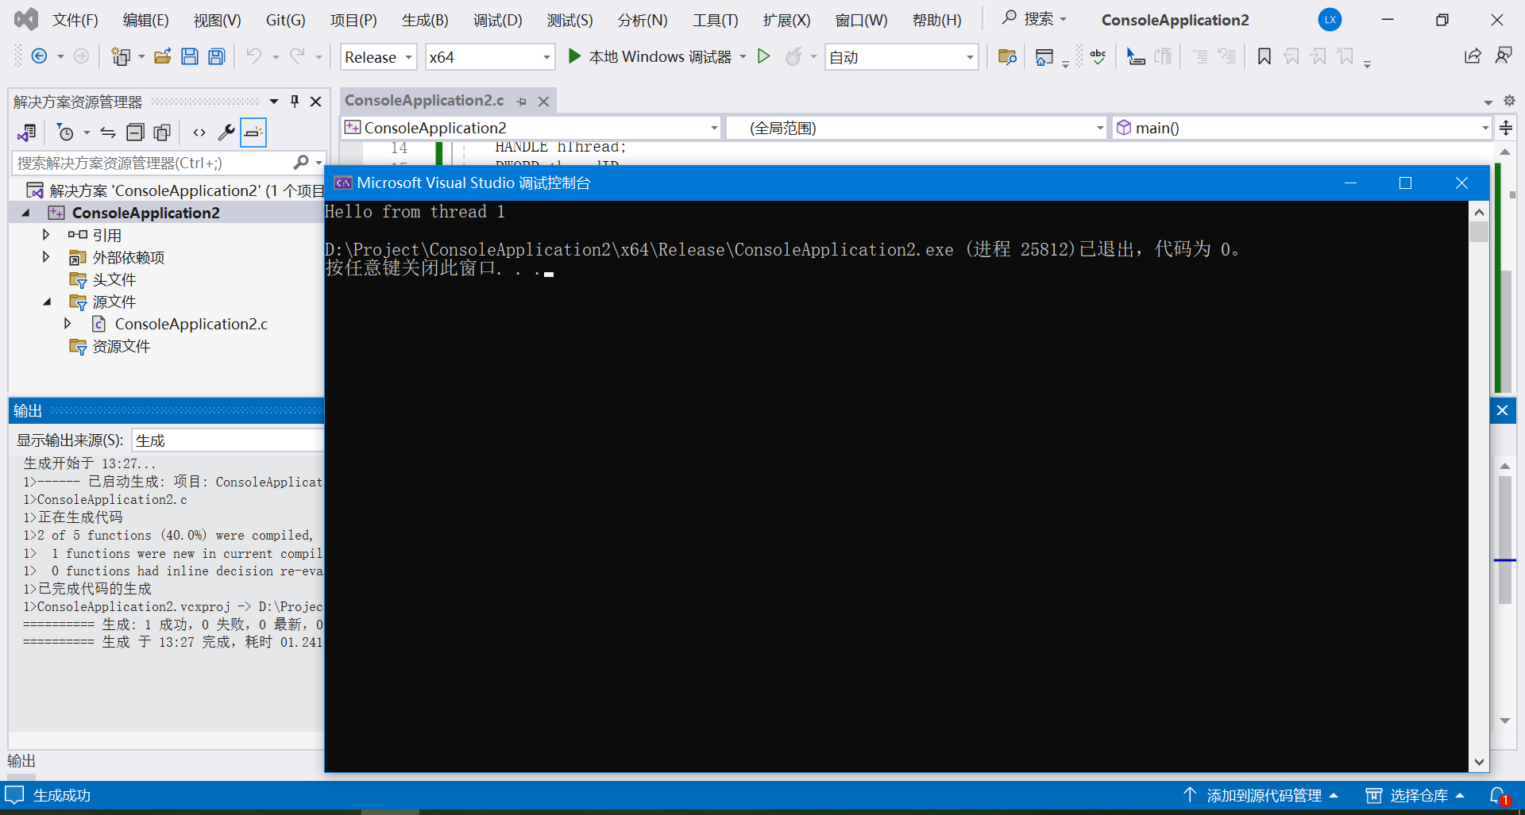The width and height of the screenshot is (1525, 815).
Task: Collapse the 源文件 tree node
Action: [45, 302]
